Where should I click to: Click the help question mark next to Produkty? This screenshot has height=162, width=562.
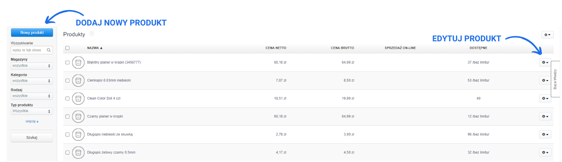pyautogui.click(x=91, y=34)
